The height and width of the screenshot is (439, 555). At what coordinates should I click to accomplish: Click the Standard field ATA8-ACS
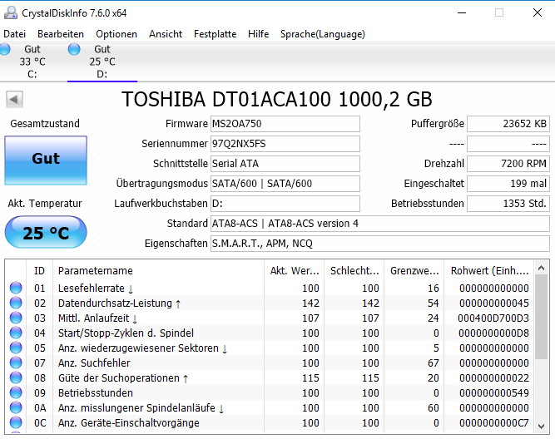pos(380,224)
